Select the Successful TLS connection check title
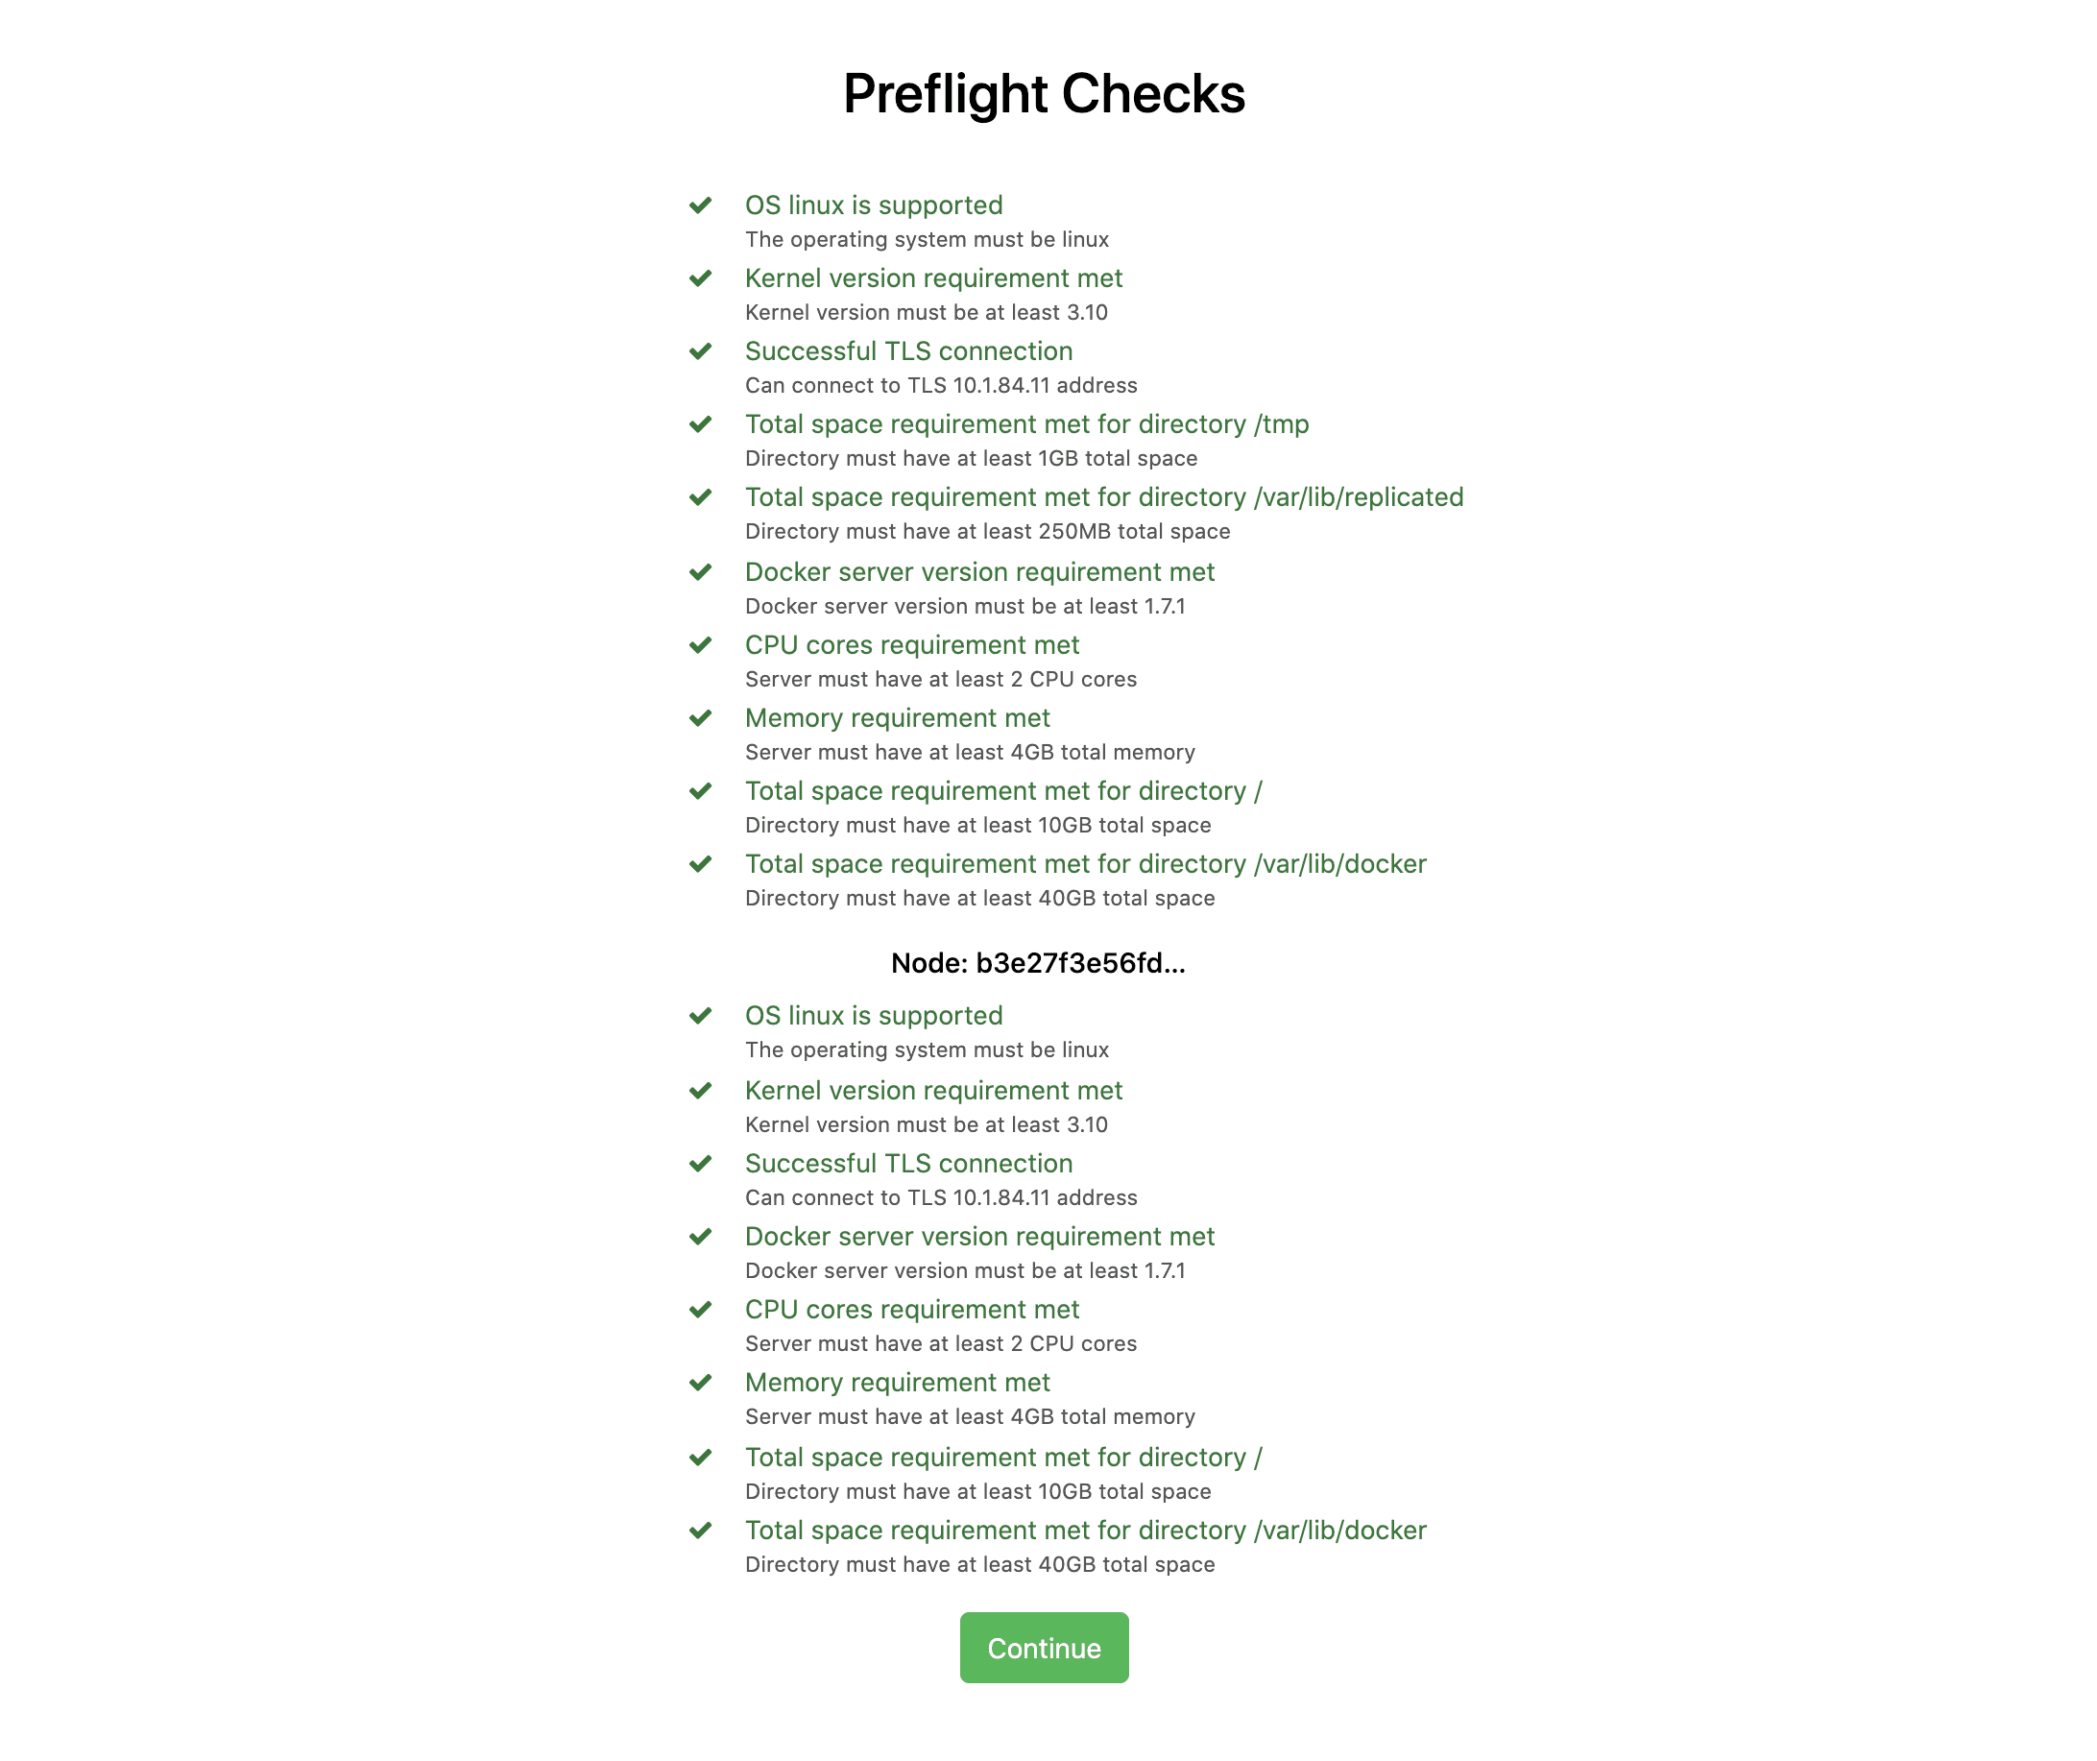Image resolution: width=2097 pixels, height=1761 pixels. (908, 351)
